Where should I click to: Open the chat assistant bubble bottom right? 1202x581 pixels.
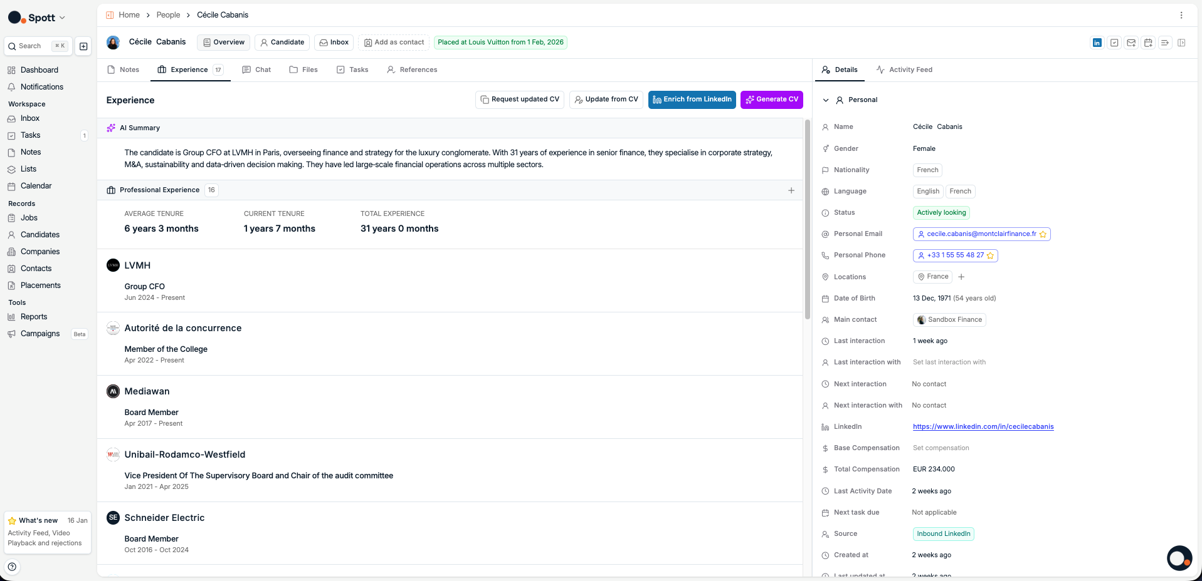pyautogui.click(x=1179, y=558)
